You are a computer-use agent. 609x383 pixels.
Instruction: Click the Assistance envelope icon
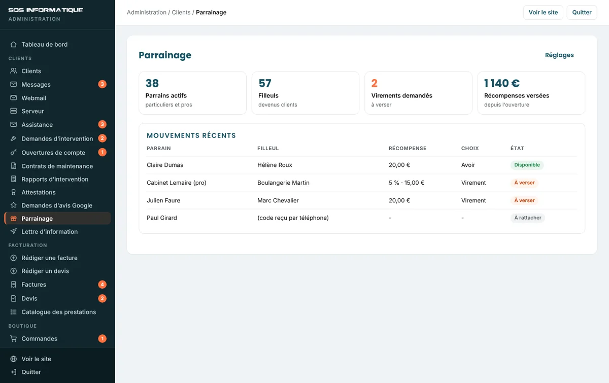[x=14, y=124]
